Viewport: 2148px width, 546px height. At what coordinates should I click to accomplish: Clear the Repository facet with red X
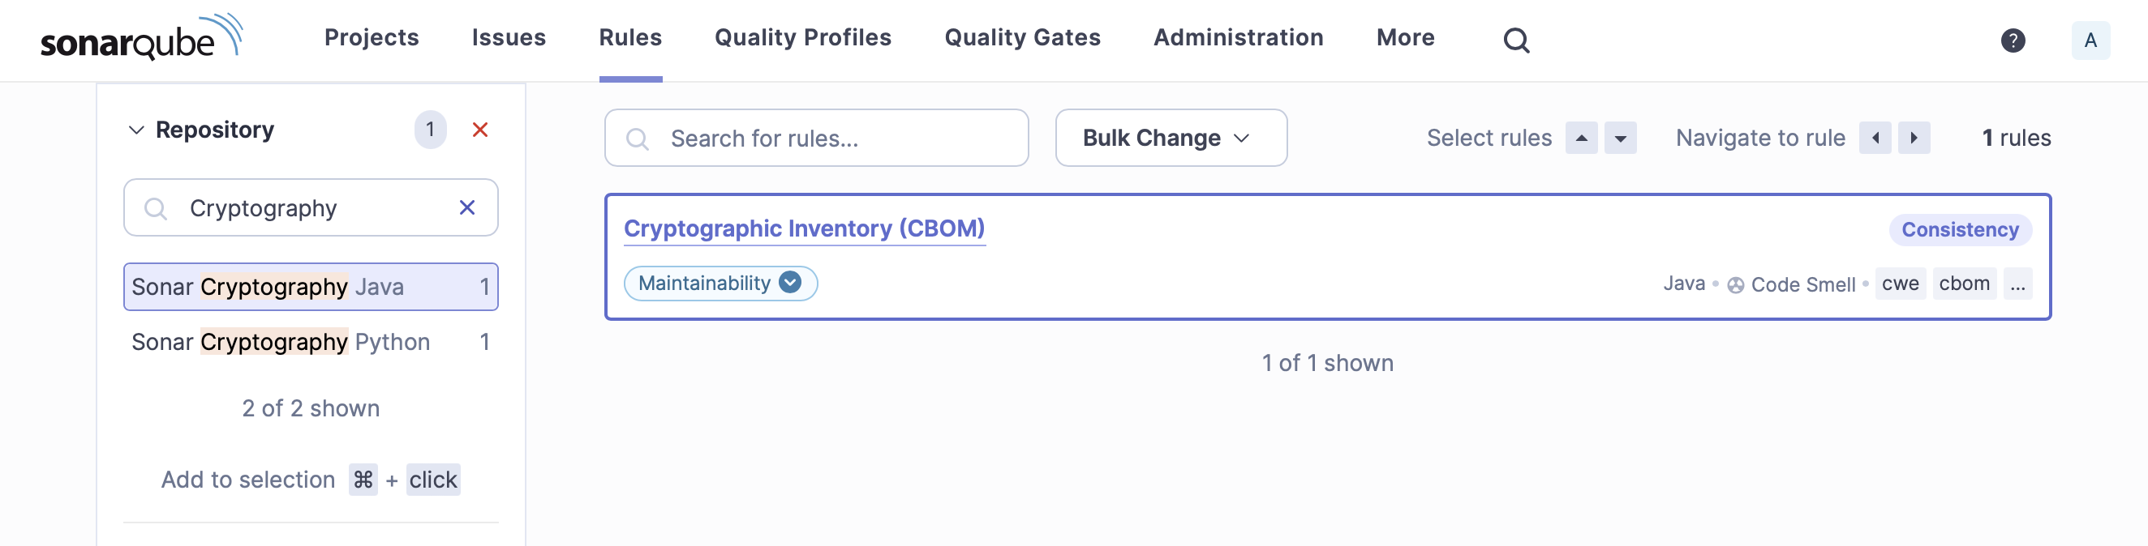click(479, 130)
